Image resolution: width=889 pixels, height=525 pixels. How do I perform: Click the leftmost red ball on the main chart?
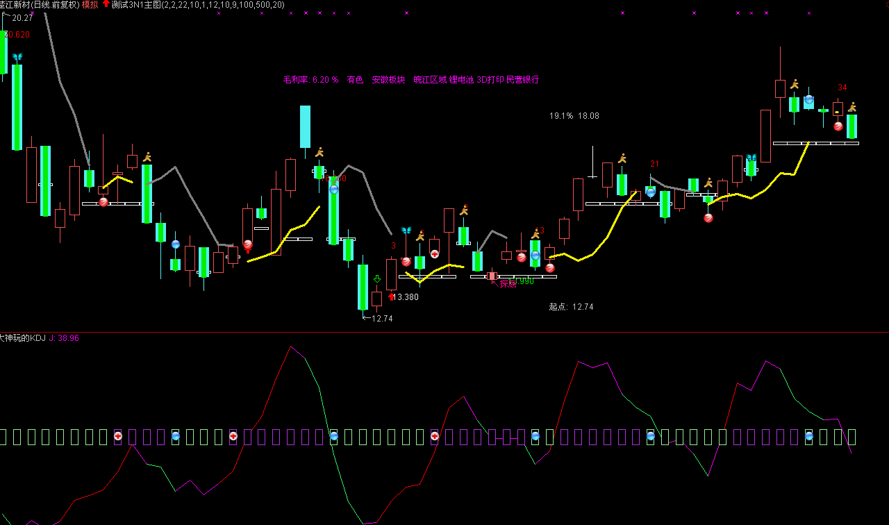coord(103,202)
